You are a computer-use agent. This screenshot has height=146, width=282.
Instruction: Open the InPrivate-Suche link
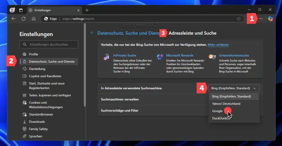[x=125, y=55]
